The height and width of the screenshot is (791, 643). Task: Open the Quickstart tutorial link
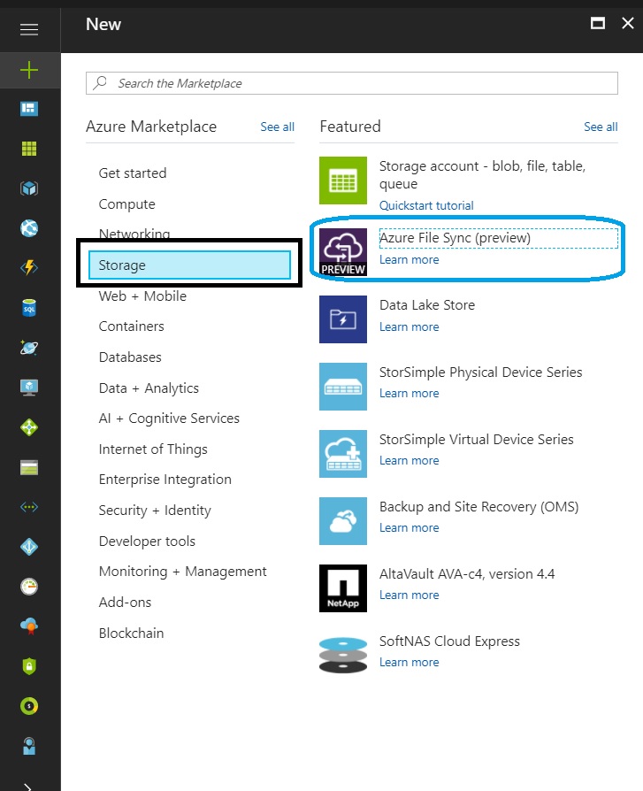tap(426, 205)
